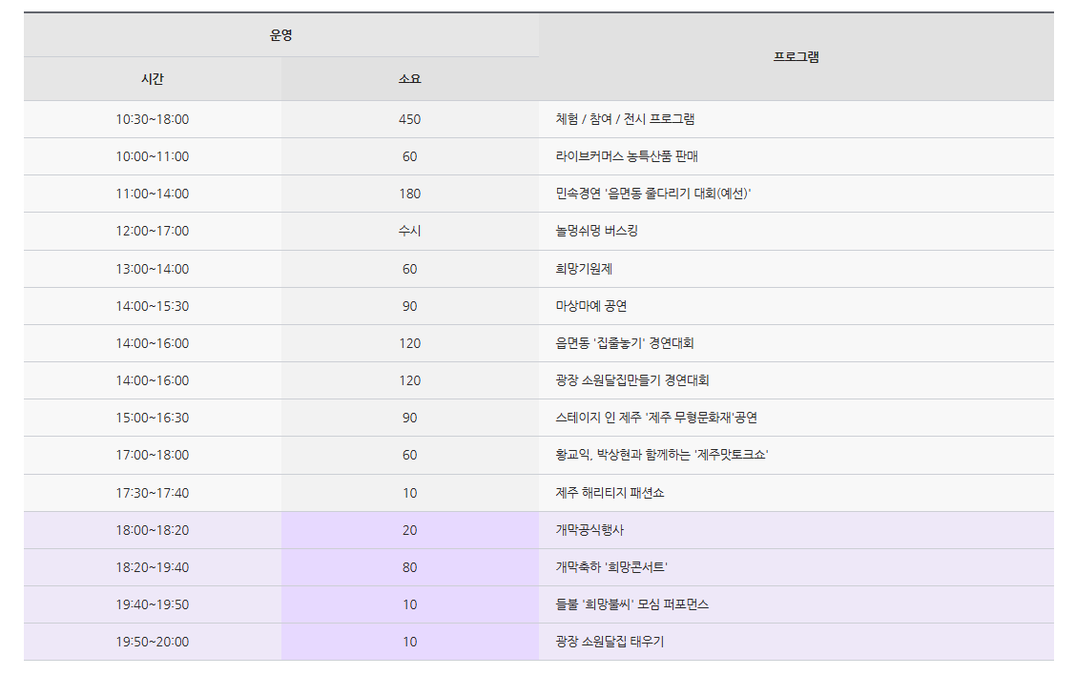Select the time cell 13:00~14:00
Screen dimensions: 1076x675
(153, 269)
